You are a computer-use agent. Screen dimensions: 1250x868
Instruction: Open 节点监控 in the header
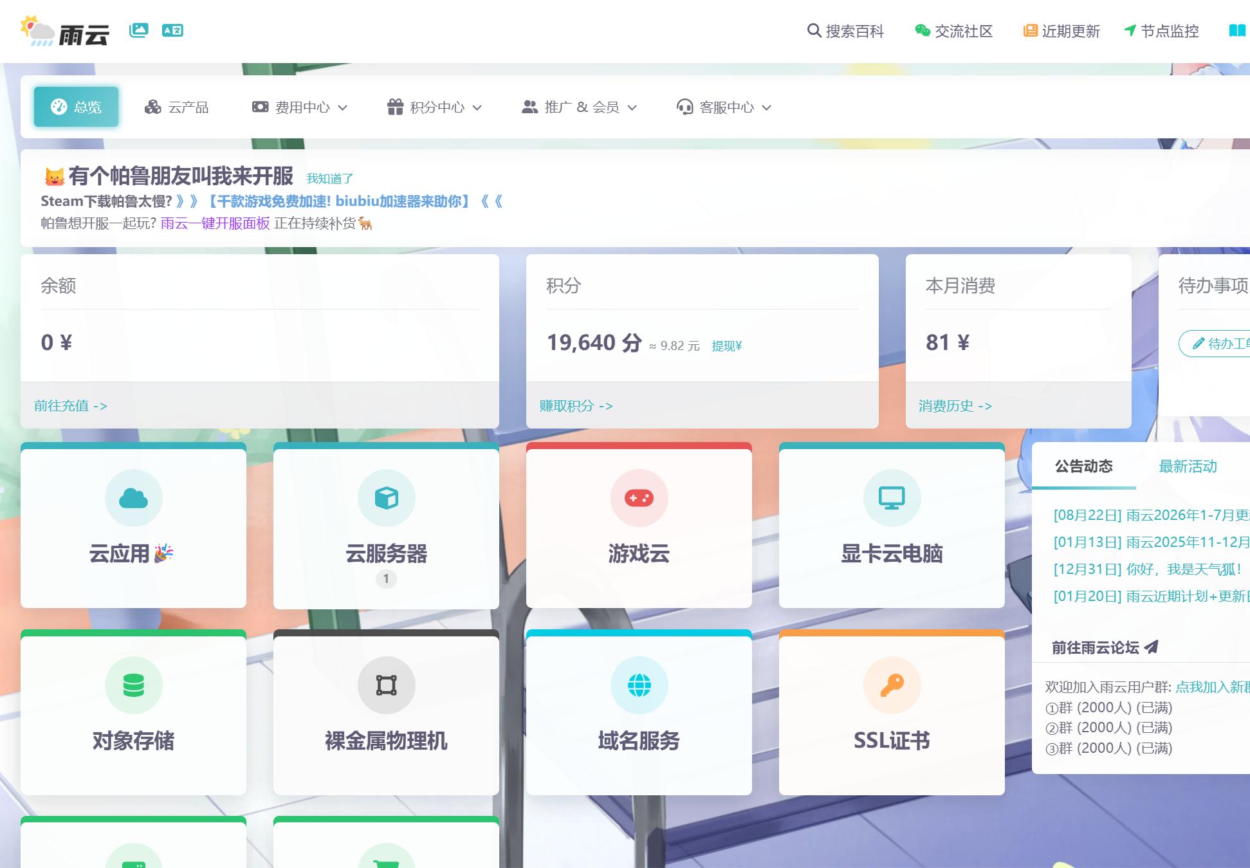pos(1162,31)
